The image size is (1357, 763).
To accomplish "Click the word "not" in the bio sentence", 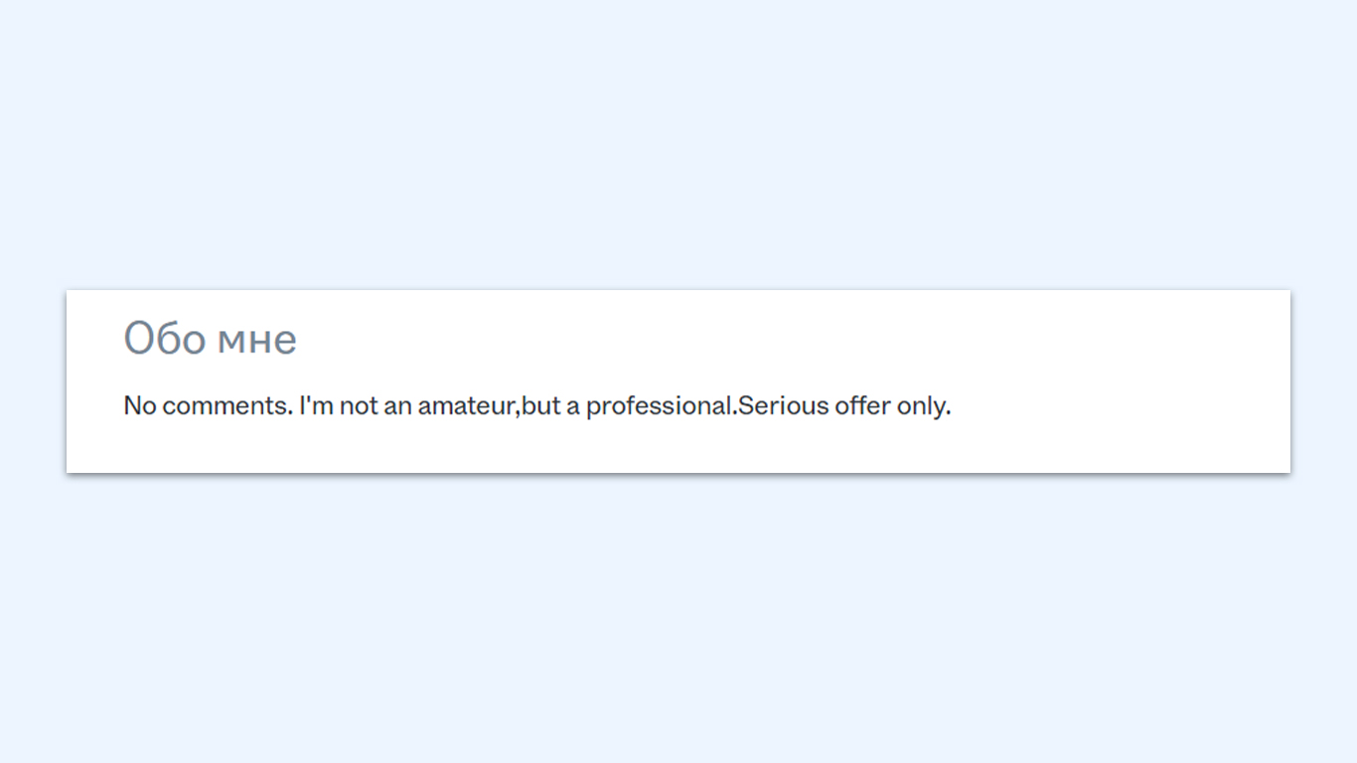I will (358, 405).
